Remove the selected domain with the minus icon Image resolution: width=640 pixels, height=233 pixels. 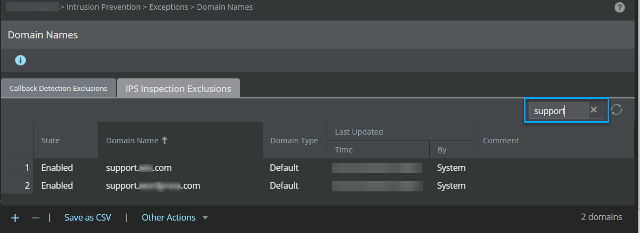[36, 218]
